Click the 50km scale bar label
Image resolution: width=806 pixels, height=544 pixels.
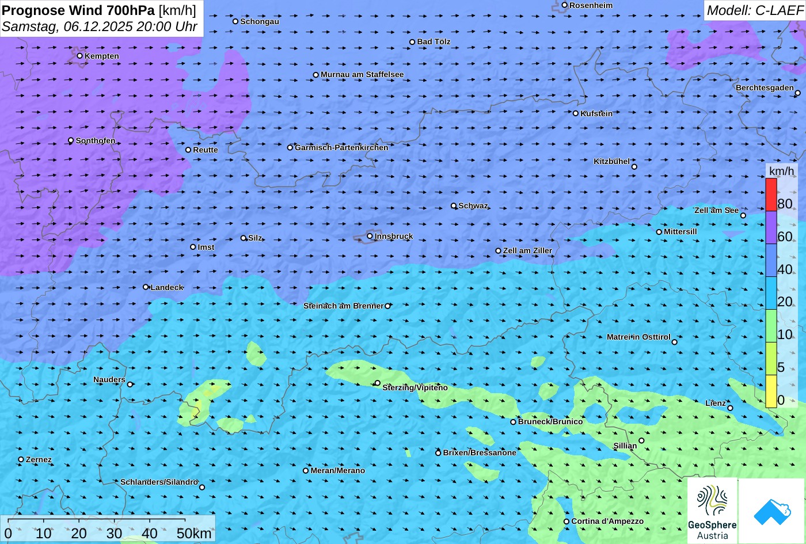(x=194, y=533)
